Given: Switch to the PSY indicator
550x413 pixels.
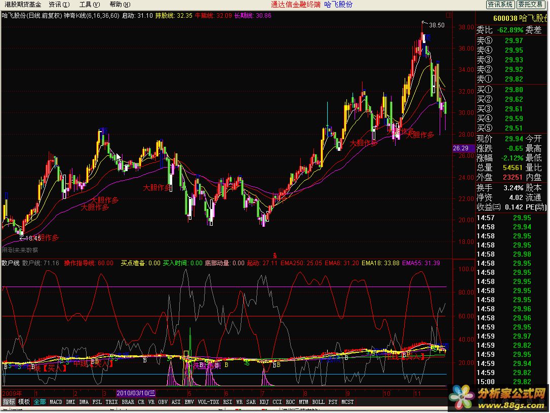Looking at the screenshot, I should 333,402.
